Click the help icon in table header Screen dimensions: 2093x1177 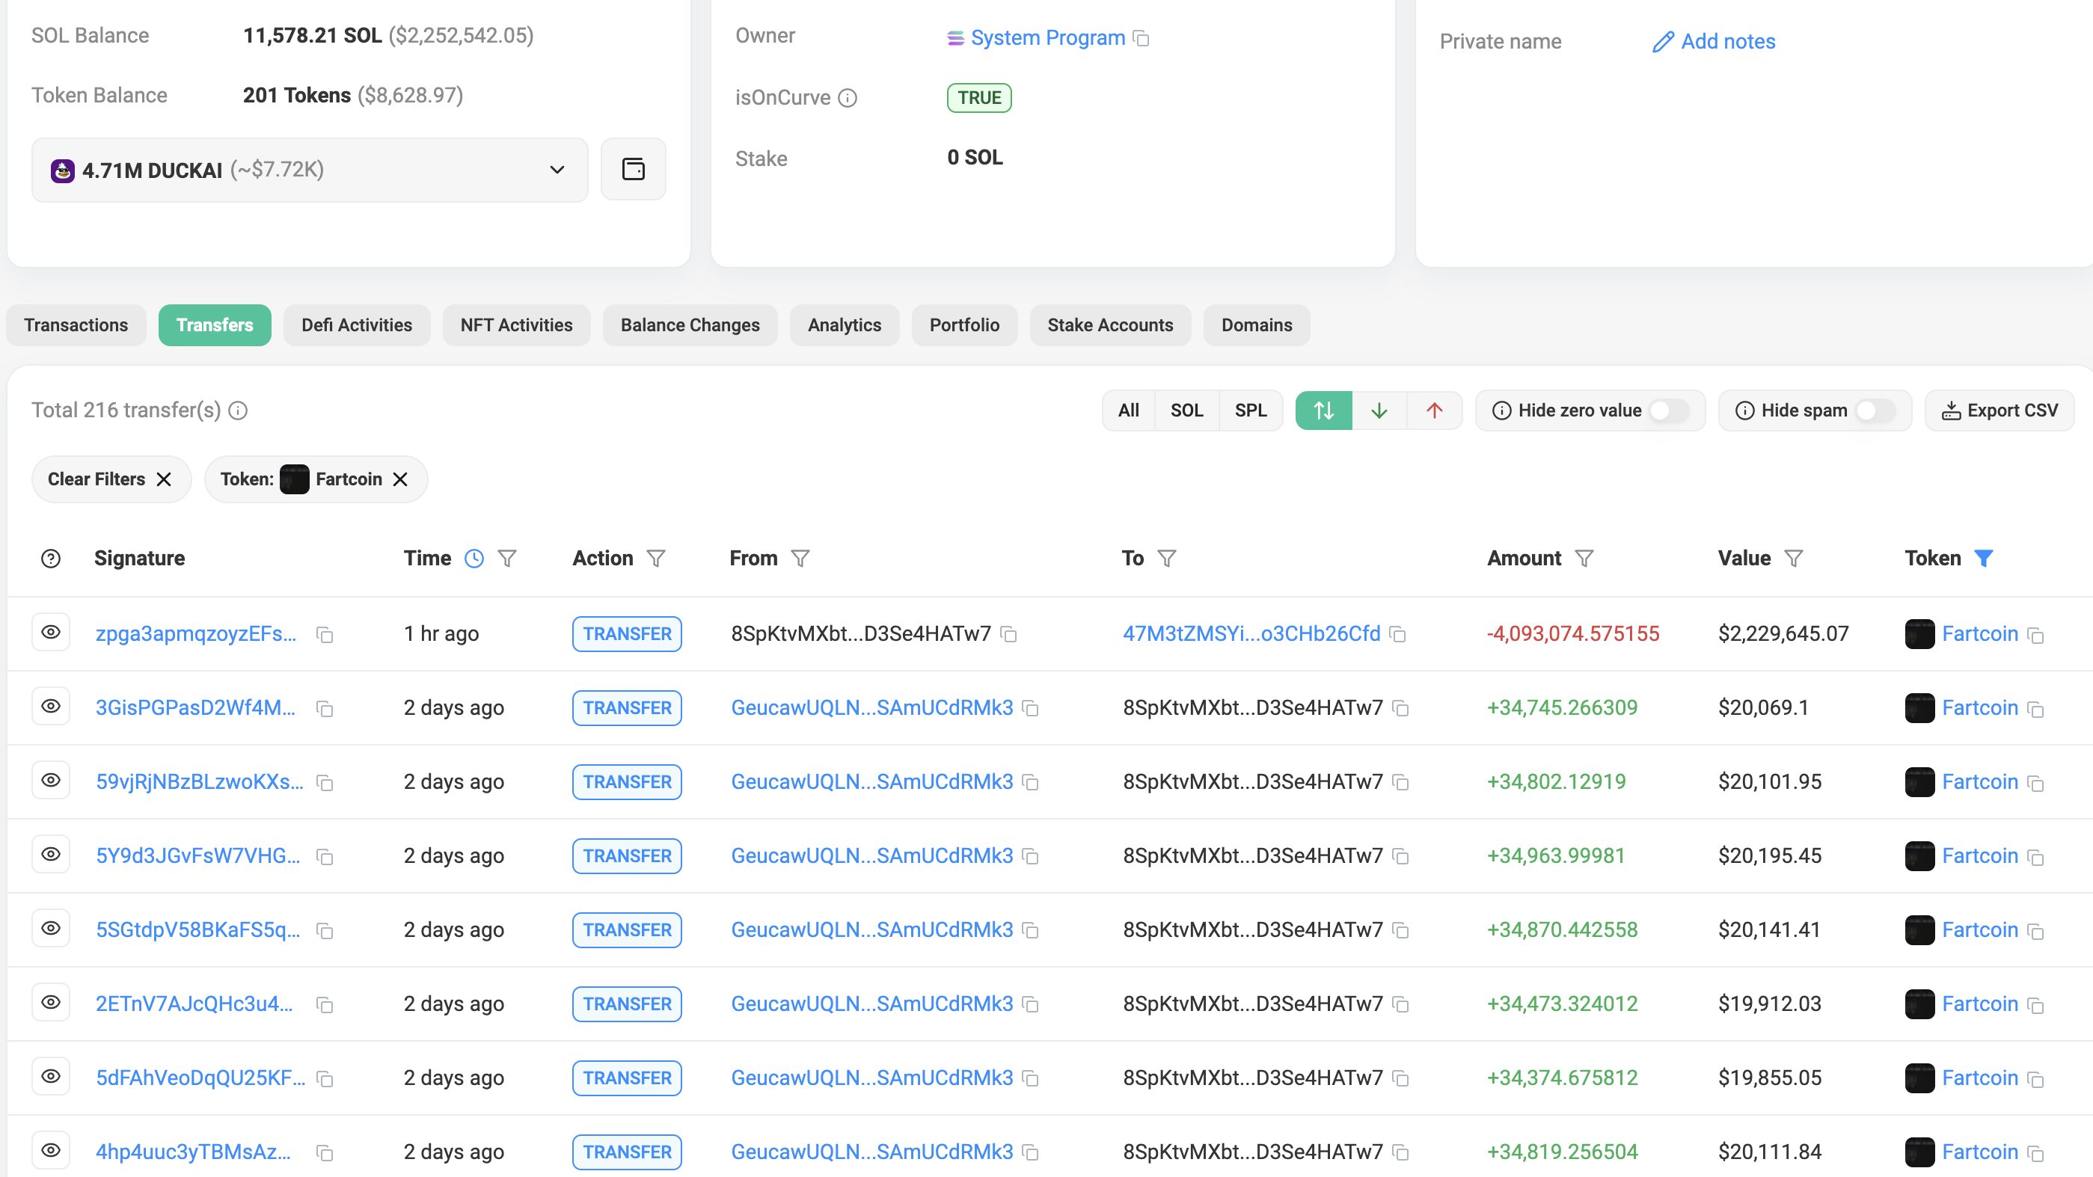click(x=50, y=558)
